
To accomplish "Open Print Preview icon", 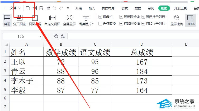I will [48, 8].
